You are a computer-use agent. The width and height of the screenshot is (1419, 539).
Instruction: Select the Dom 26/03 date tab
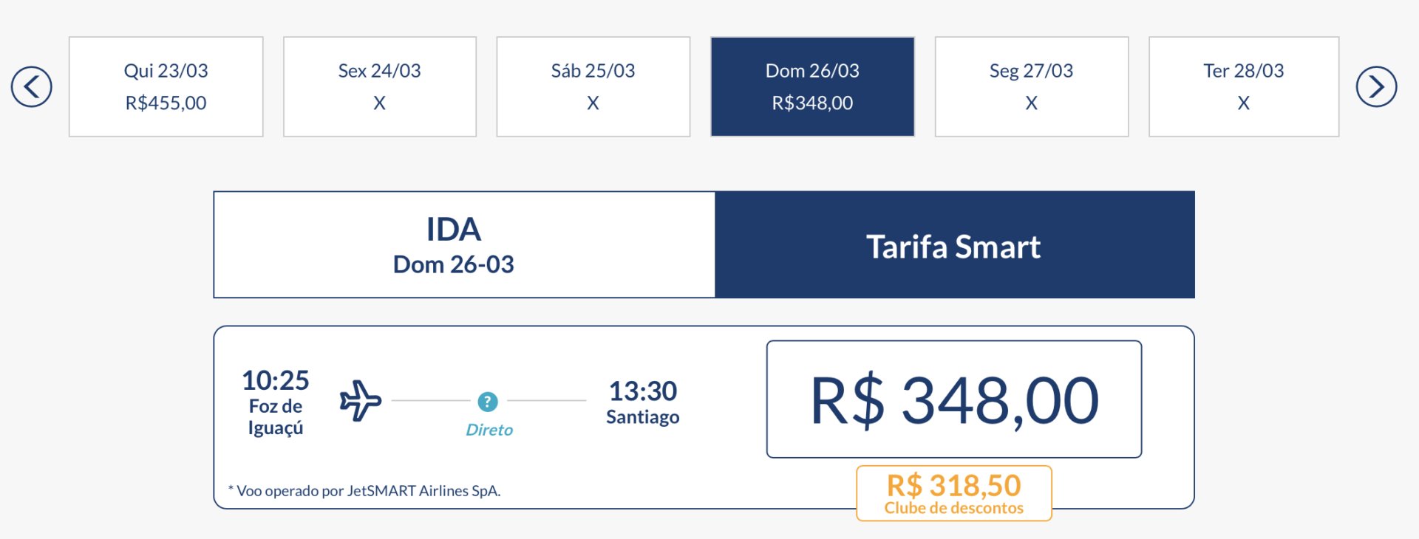pos(813,87)
